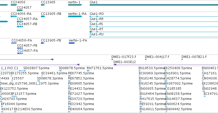Click the RE67745.5prime EST label
Screen dimensions: 218x113
[x=81, y=73]
